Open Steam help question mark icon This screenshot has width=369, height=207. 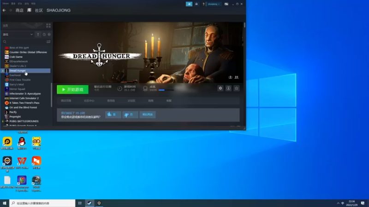pos(203,4)
